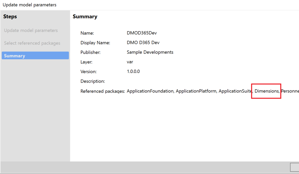Screen dimensions: 299x174
Task: Select the Version number 1.0.0.0
Action: point(133,71)
